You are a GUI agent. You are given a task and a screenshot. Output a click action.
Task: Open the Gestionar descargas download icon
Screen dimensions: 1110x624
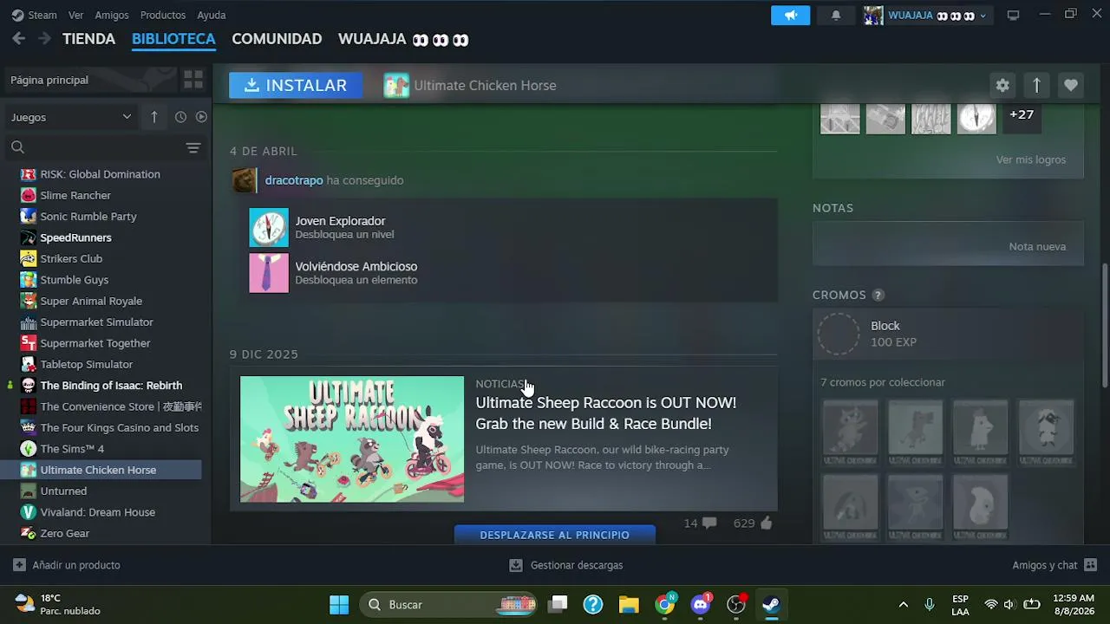pyautogui.click(x=516, y=565)
